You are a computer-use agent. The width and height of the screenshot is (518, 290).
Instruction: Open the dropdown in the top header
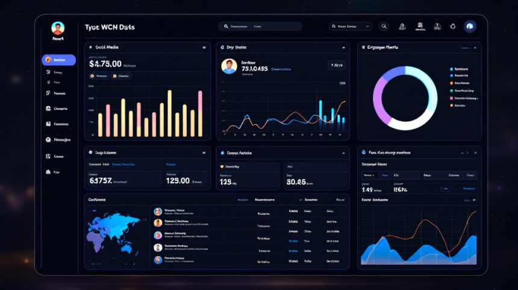coord(351,26)
